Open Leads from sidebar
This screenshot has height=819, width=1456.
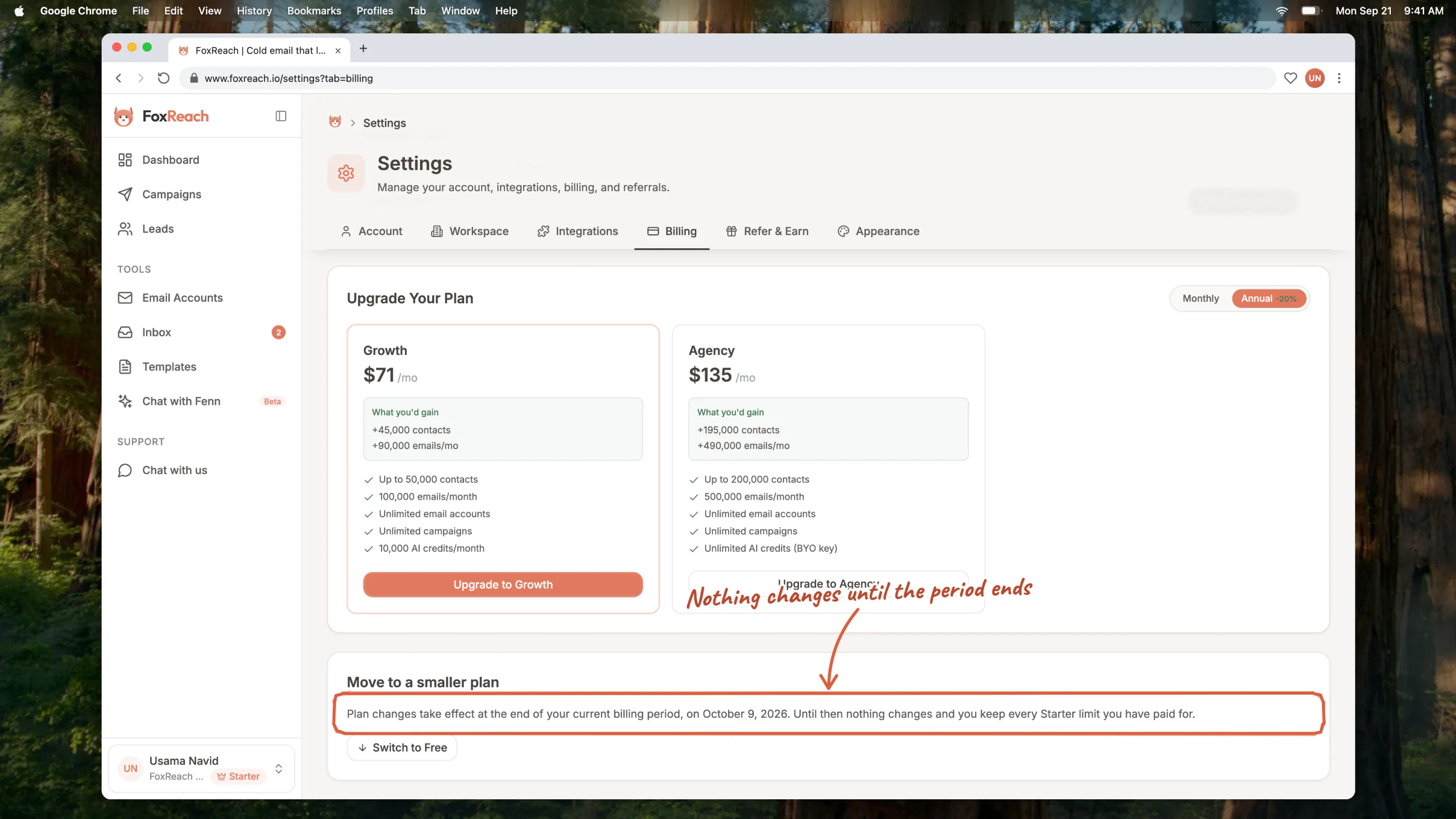click(x=201, y=229)
